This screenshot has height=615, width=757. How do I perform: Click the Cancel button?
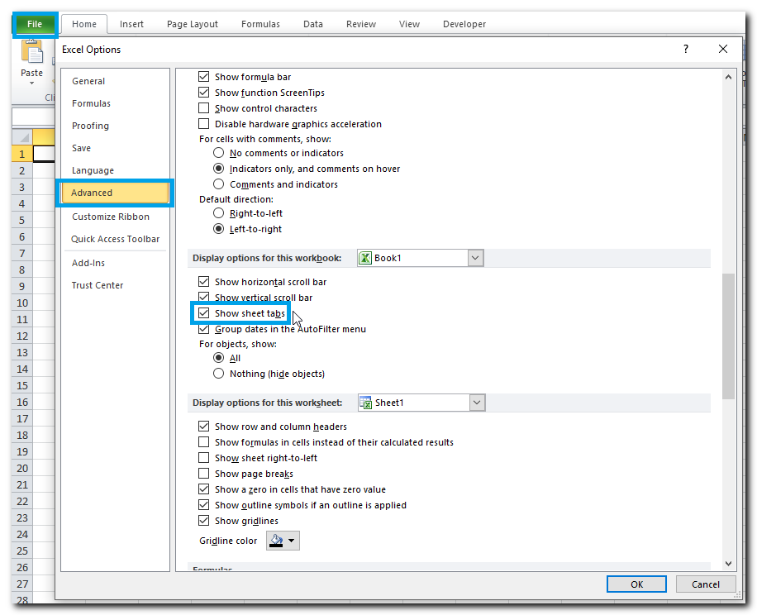(x=704, y=584)
